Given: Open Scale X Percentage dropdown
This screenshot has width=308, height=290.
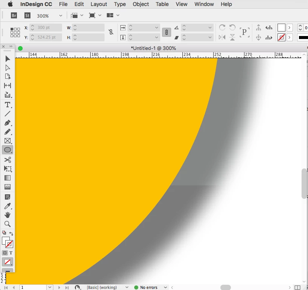Looking at the screenshot, I should [x=156, y=28].
